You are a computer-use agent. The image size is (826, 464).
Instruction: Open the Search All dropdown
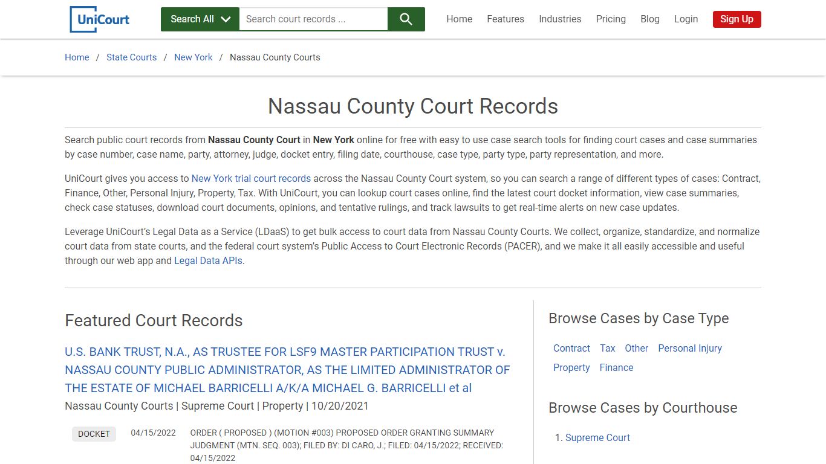pos(200,19)
